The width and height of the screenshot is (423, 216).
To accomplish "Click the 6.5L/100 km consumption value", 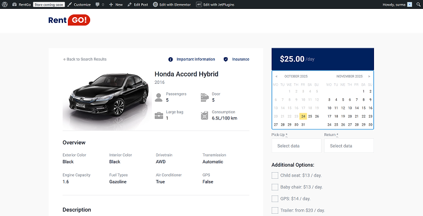I will pos(224,118).
